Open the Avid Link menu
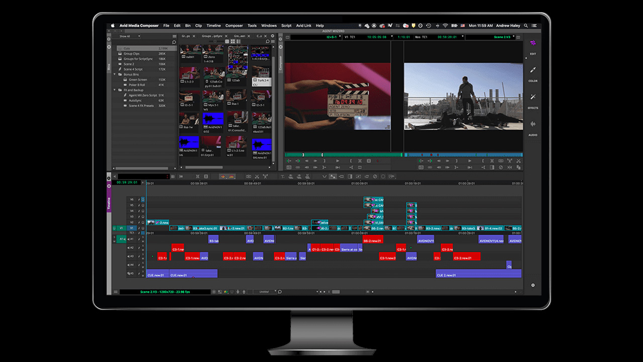 303,26
